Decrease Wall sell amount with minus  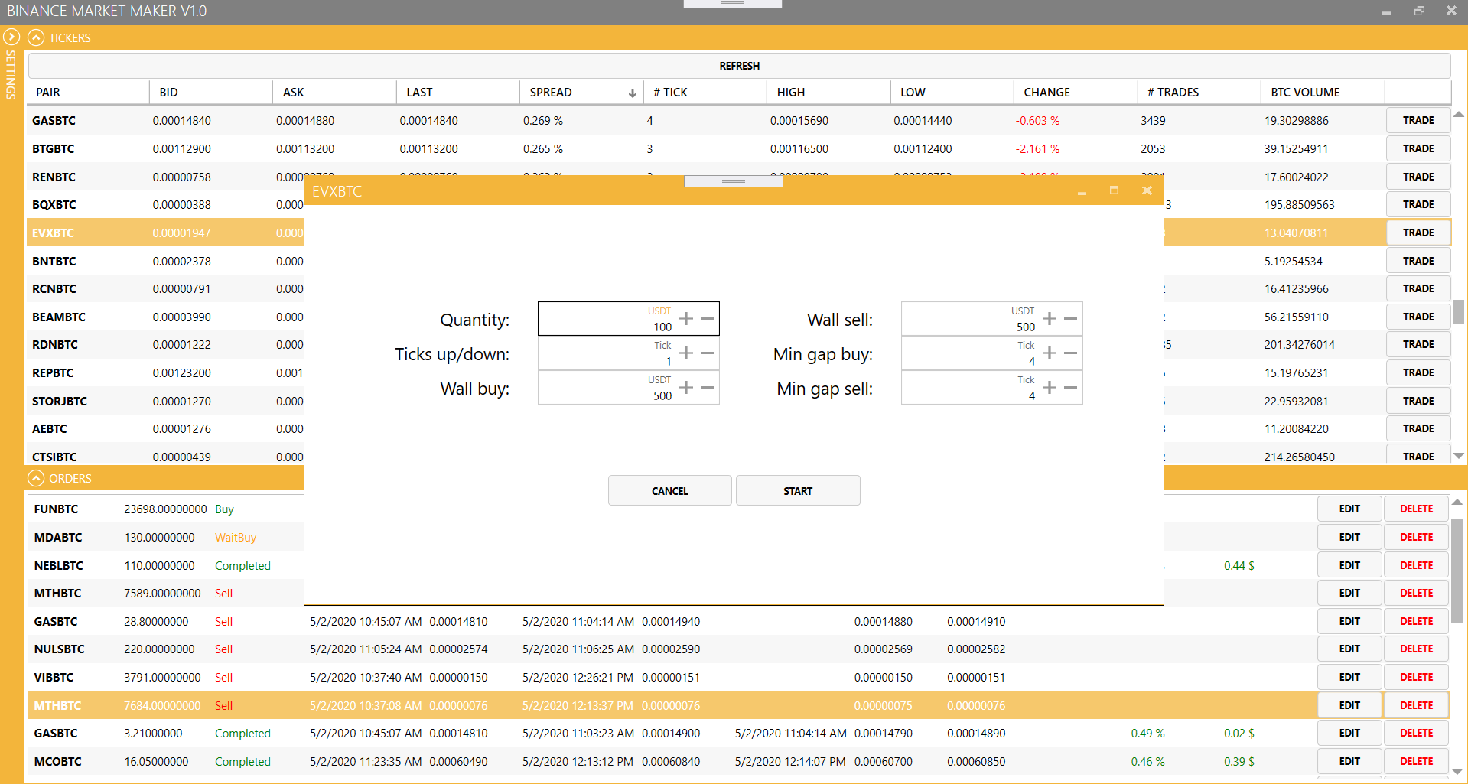(x=1070, y=319)
